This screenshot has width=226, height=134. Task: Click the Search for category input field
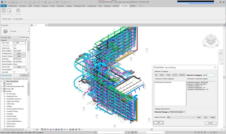pyautogui.click(x=209, y=75)
